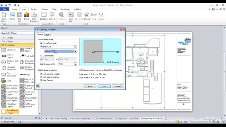226x127 pixels.
Task: Choose the CATV Icon Legend shape
Action: click(x=27, y=105)
